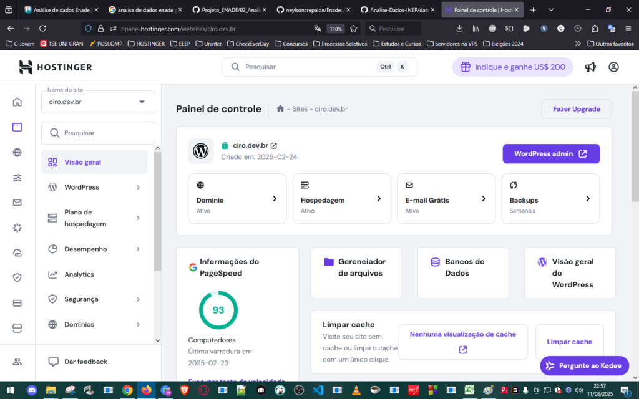
Task: Click the shield security icon in left rail
Action: click(x=17, y=278)
